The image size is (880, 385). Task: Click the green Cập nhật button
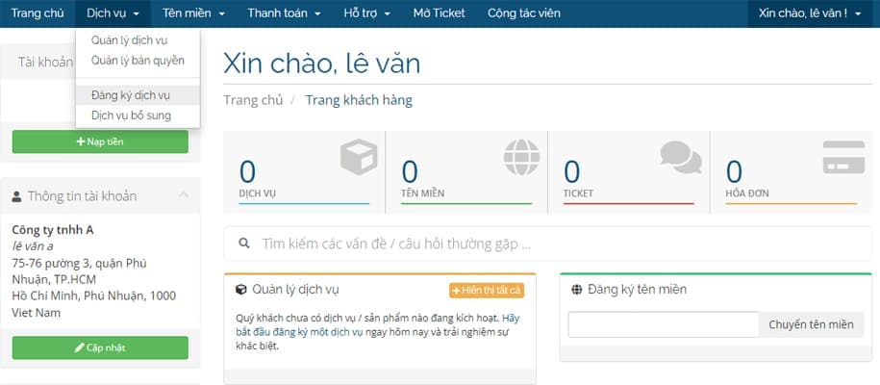tap(100, 347)
